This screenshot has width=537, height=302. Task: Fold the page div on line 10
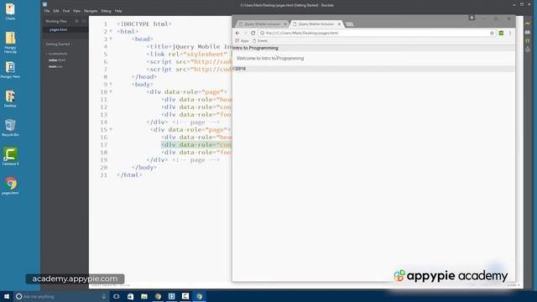pos(111,91)
